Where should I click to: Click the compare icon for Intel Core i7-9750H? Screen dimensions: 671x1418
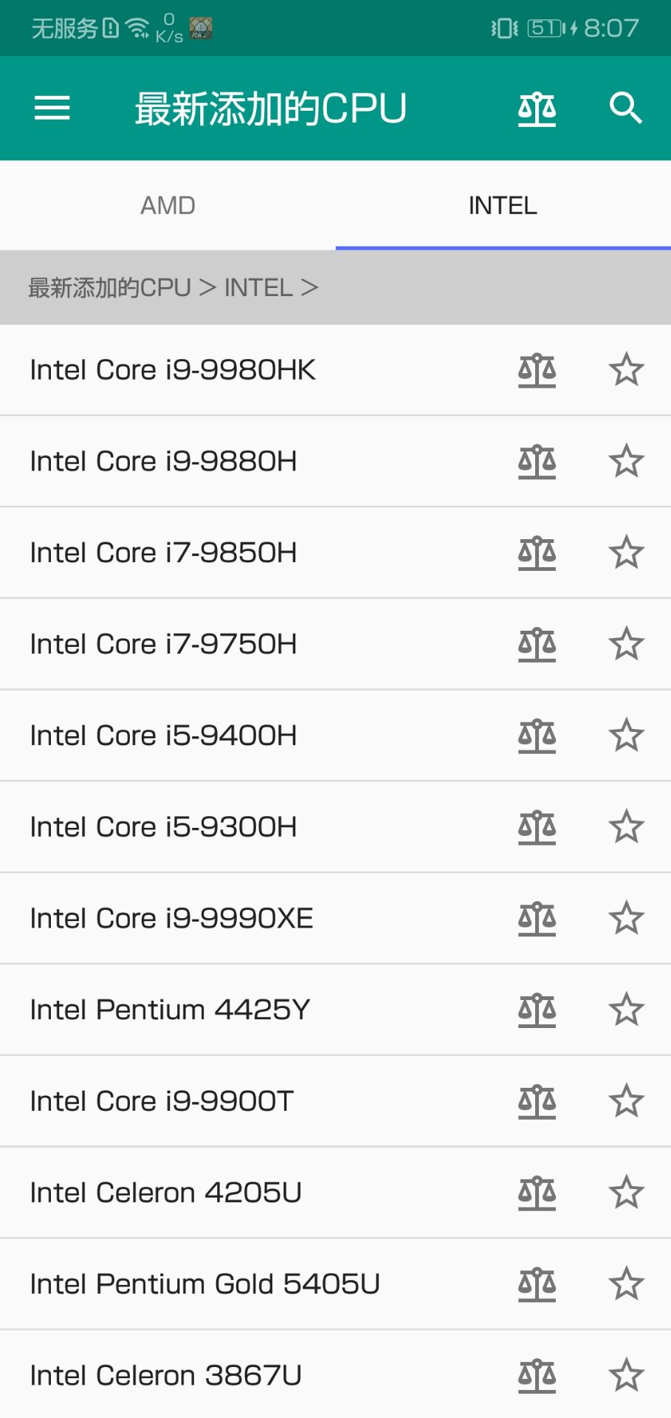(x=537, y=643)
